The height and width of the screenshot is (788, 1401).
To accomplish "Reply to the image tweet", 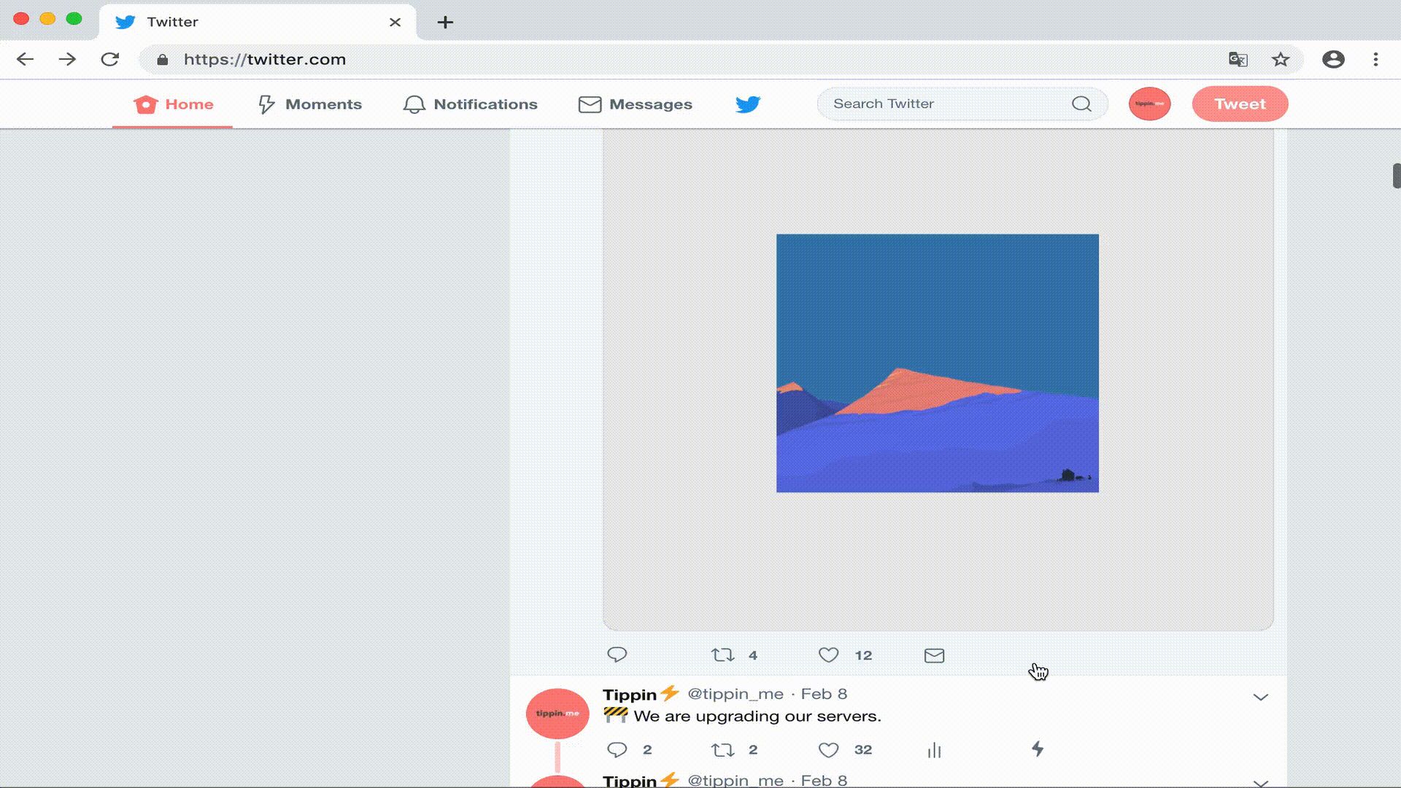I will pos(617,655).
